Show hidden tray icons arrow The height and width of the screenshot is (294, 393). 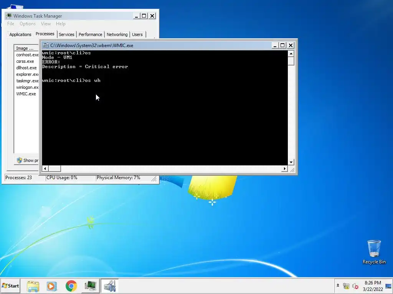[338, 286]
